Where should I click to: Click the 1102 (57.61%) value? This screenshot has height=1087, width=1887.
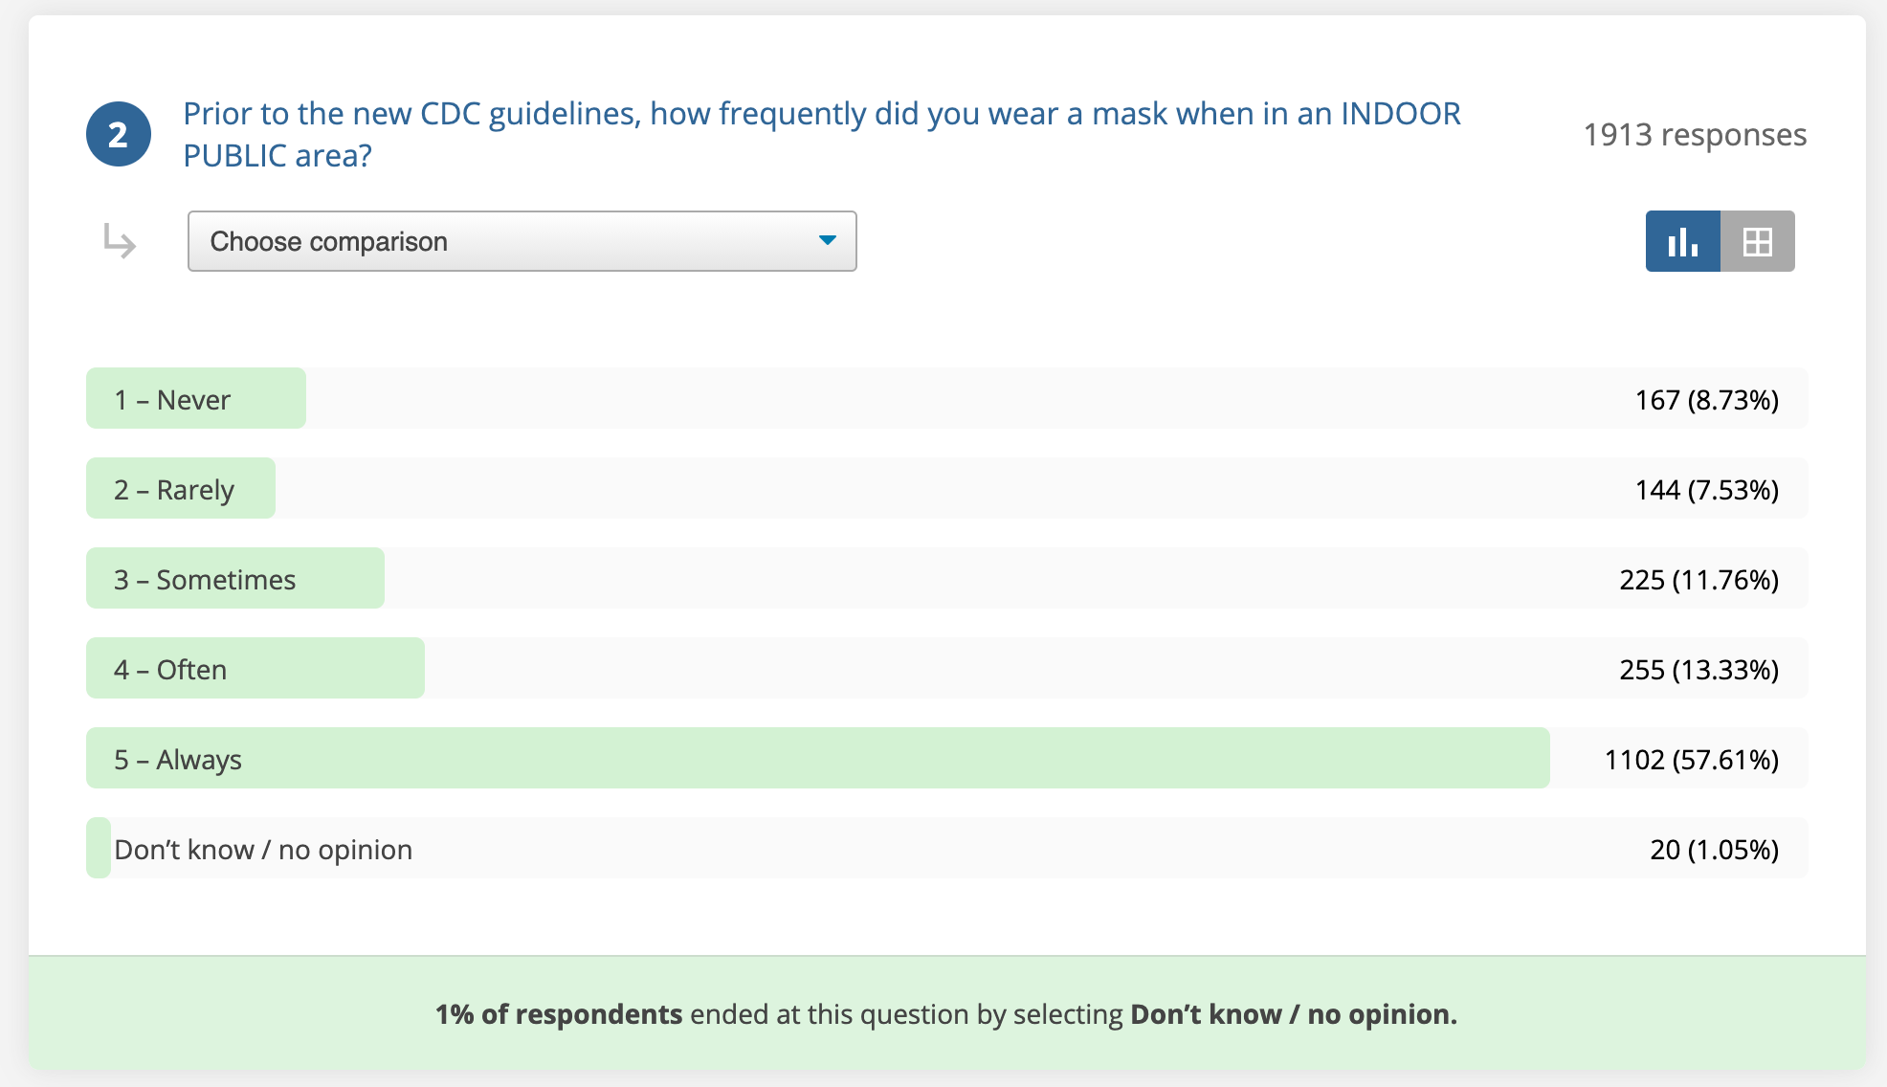pos(1692,760)
